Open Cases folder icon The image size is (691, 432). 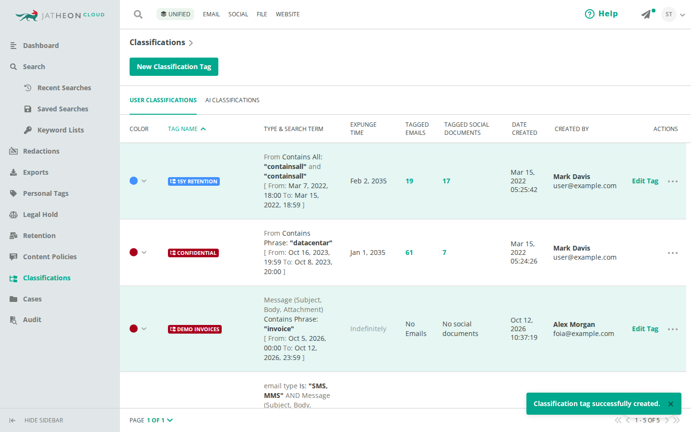[13, 299]
